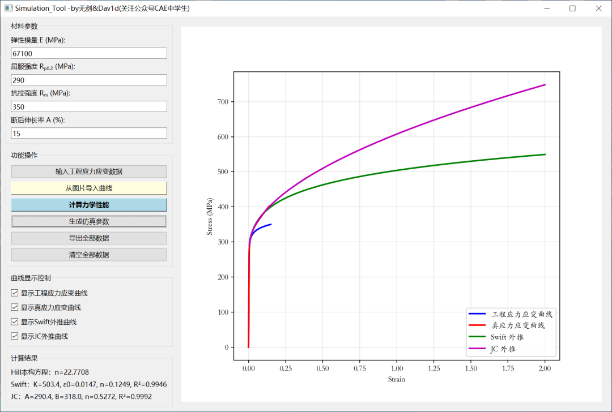Minimize the Simulation_Tool window

click(x=547, y=8)
